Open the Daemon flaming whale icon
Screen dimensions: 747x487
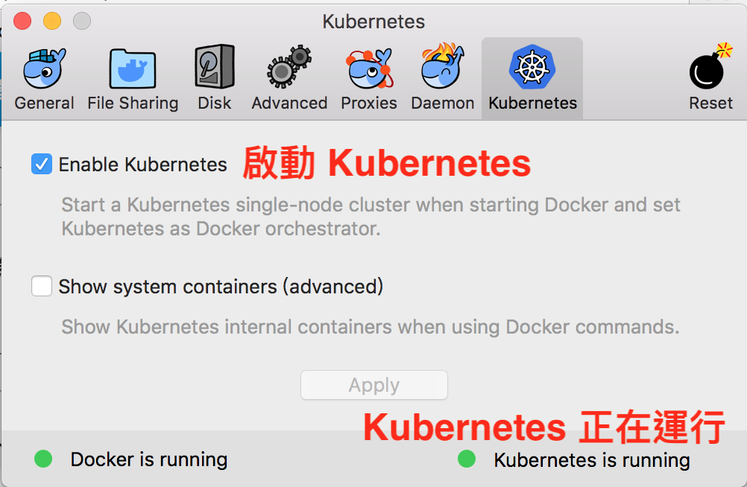coord(443,66)
